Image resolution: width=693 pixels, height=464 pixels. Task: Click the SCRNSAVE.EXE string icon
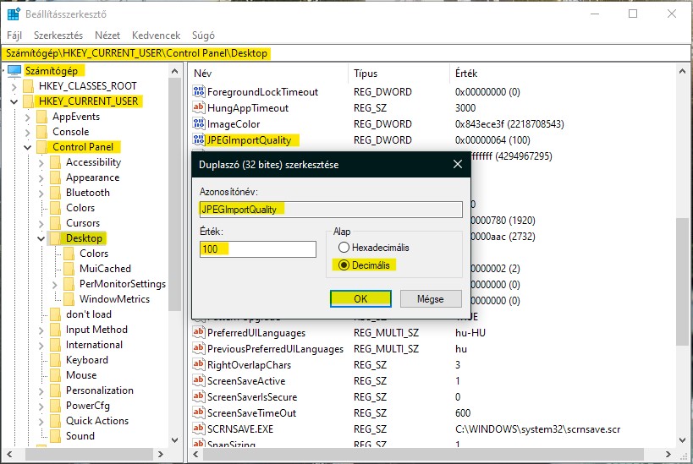point(199,429)
